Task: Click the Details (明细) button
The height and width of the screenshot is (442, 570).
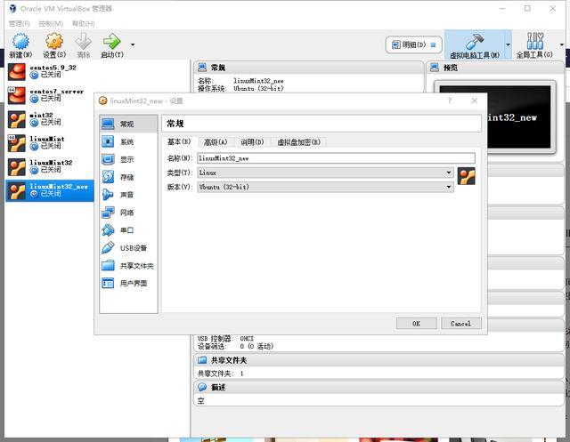Action: tap(413, 44)
